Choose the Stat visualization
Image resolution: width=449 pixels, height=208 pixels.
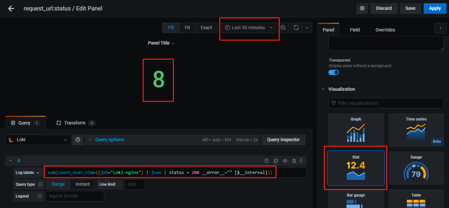pos(356,168)
